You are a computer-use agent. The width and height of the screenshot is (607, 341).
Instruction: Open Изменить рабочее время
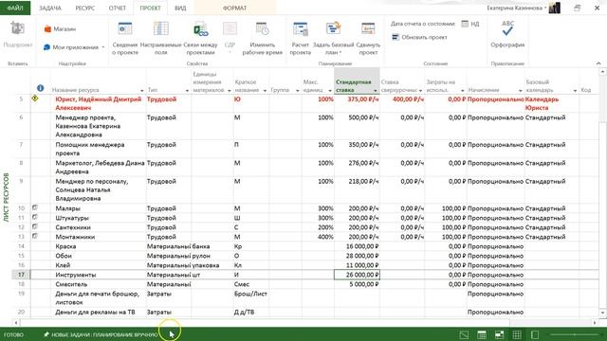click(x=262, y=39)
